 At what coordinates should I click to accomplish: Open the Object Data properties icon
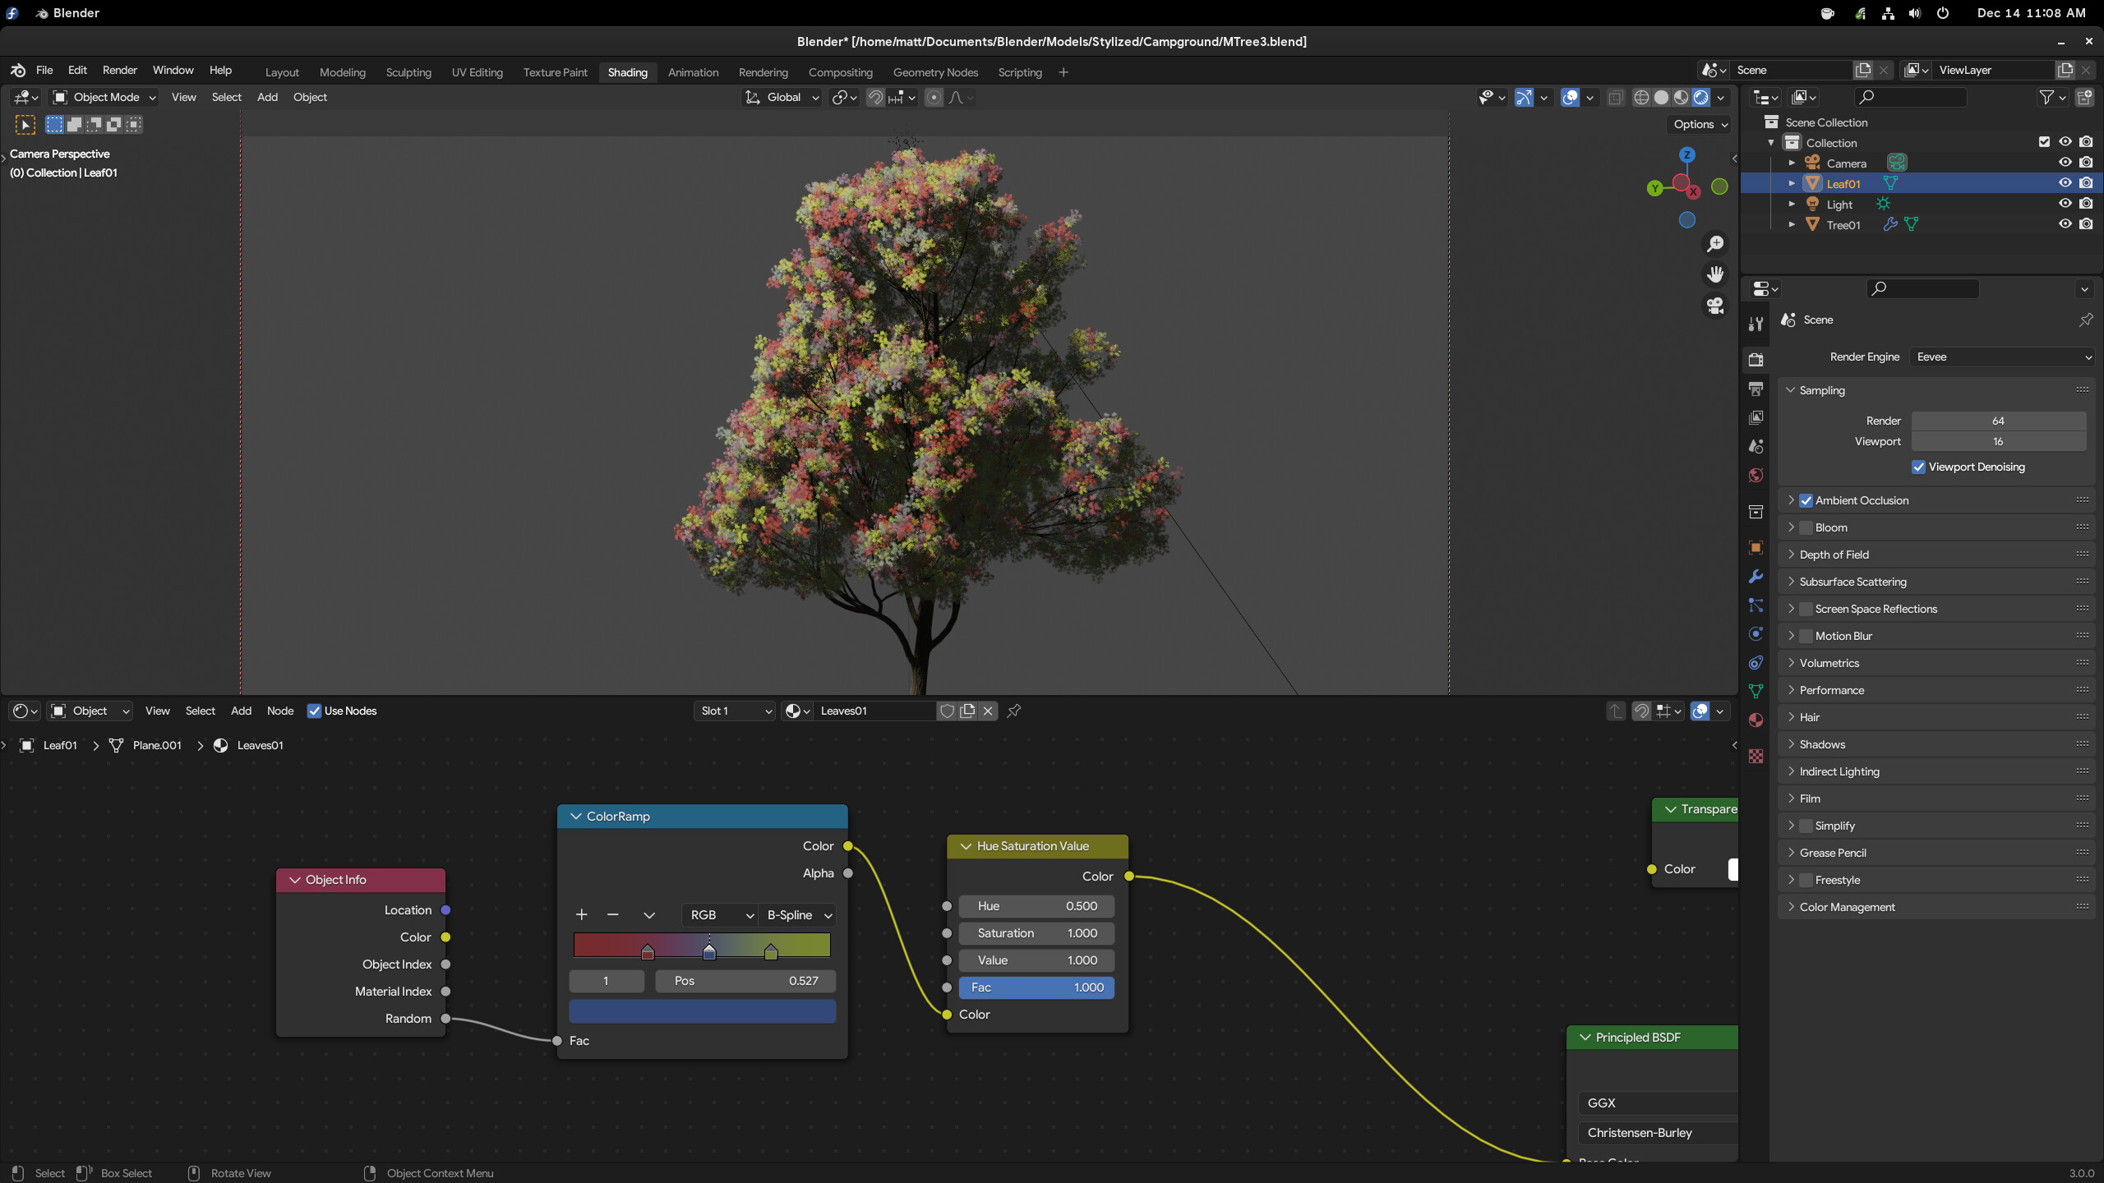[x=1756, y=692]
